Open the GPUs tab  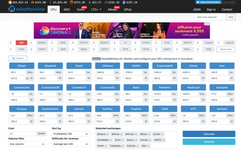128,9
